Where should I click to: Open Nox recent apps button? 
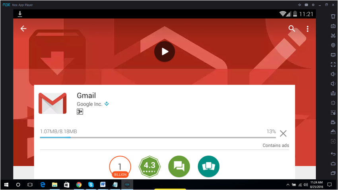[333, 173]
